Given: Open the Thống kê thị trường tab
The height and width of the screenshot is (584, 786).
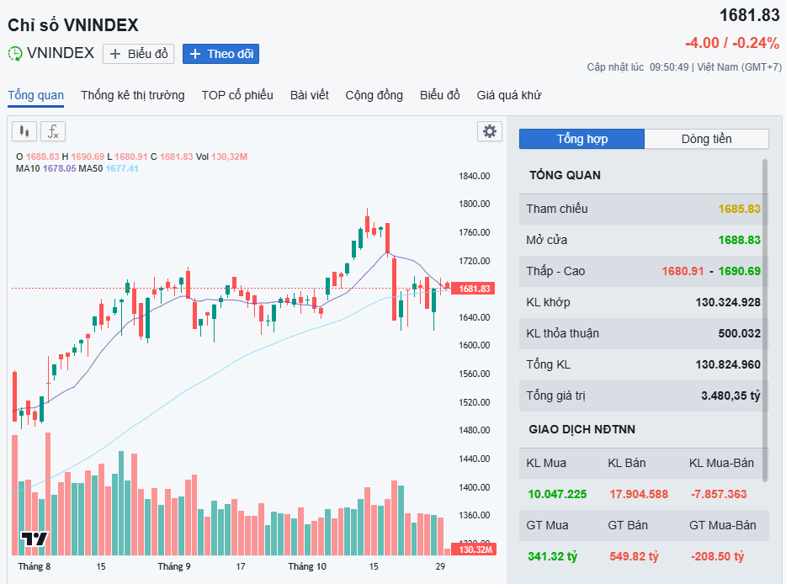Looking at the screenshot, I should (x=132, y=95).
